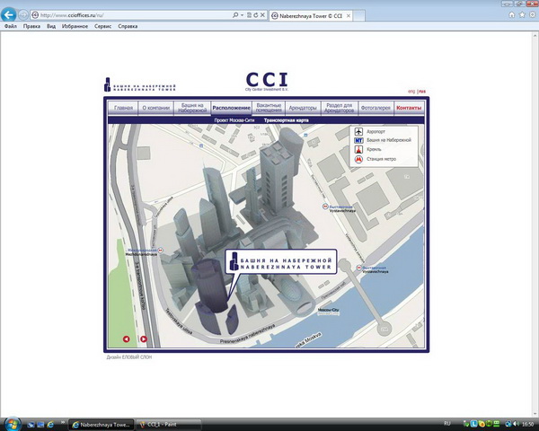Click the Mezhdunarodnaya metro marker on map

161,251
